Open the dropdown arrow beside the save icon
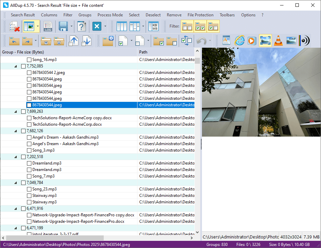This screenshot has height=248, width=321. point(72,26)
